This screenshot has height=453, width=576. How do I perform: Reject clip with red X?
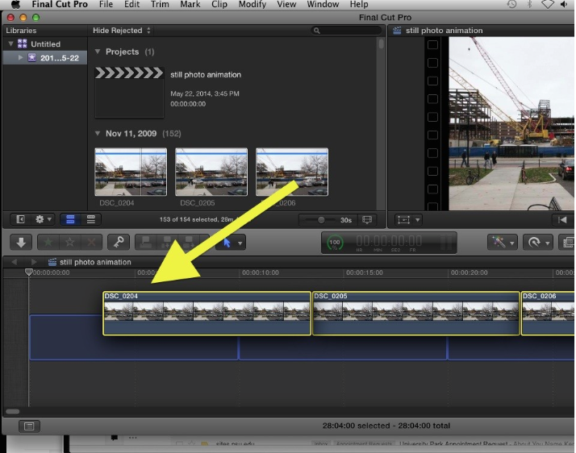pyautogui.click(x=91, y=243)
